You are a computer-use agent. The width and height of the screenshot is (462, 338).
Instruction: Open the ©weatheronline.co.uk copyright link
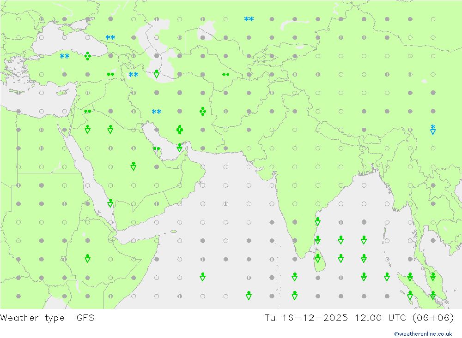tap(423, 333)
